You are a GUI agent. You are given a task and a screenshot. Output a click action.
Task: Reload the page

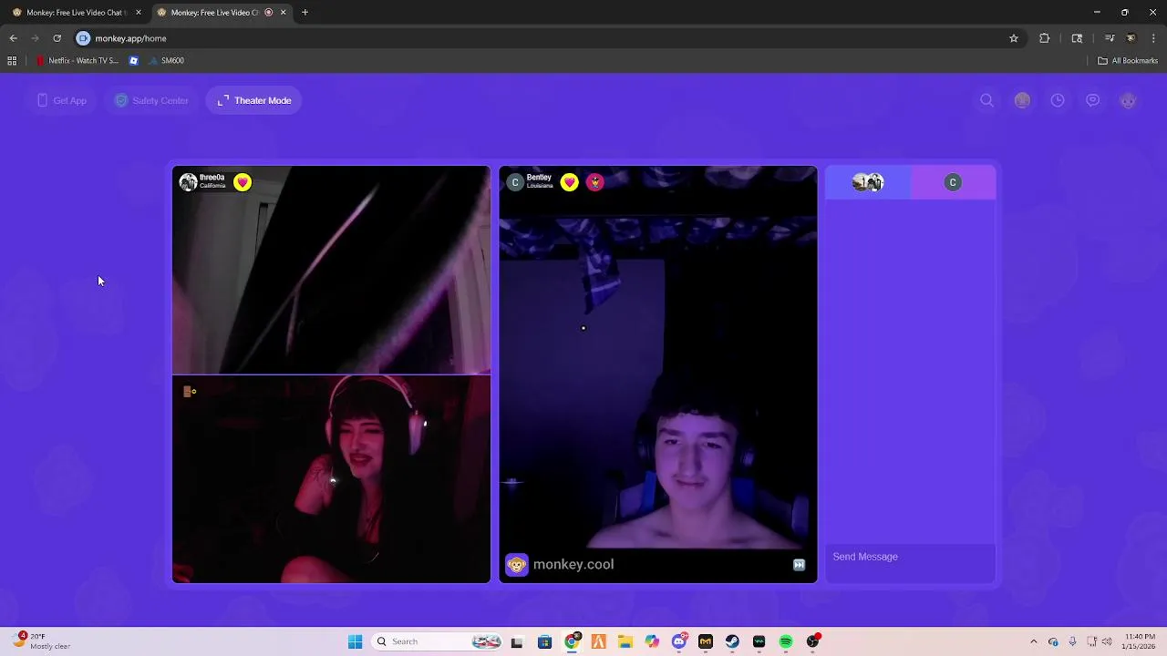pyautogui.click(x=57, y=38)
